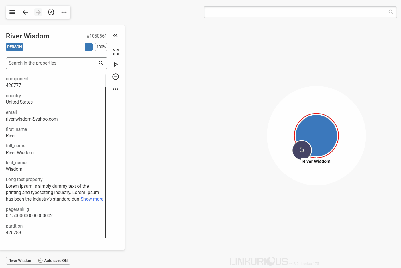Expand long text with Show more link
Screen dimensions: 401x268
coord(92,199)
